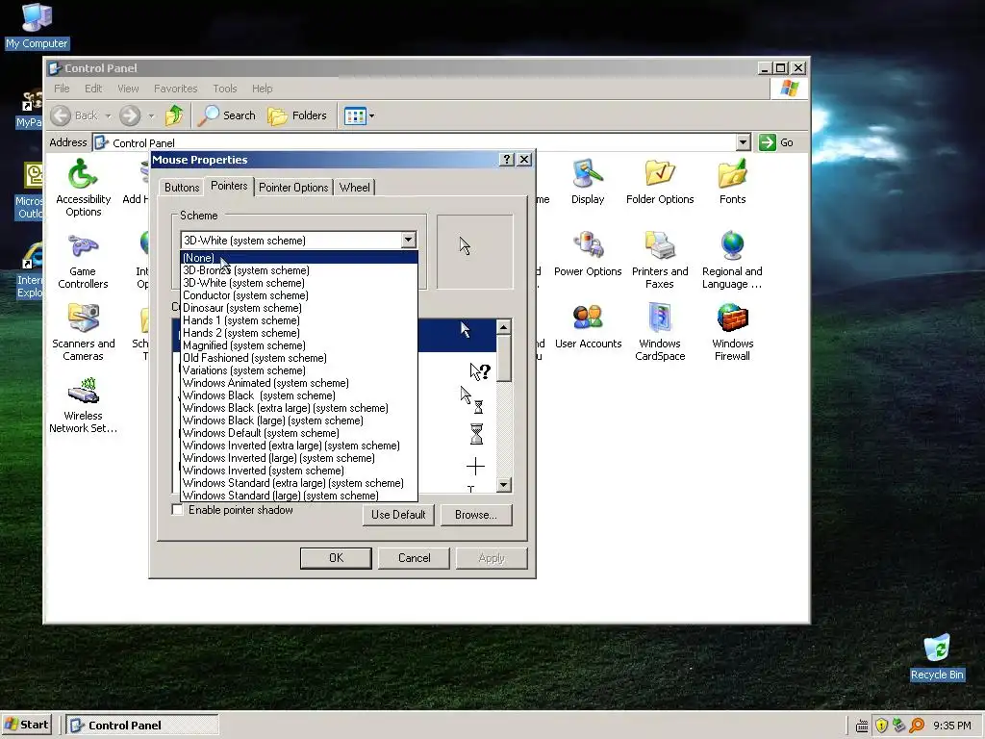Image resolution: width=985 pixels, height=739 pixels.
Task: Click the Mouse Properties help question button
Action: click(x=507, y=160)
